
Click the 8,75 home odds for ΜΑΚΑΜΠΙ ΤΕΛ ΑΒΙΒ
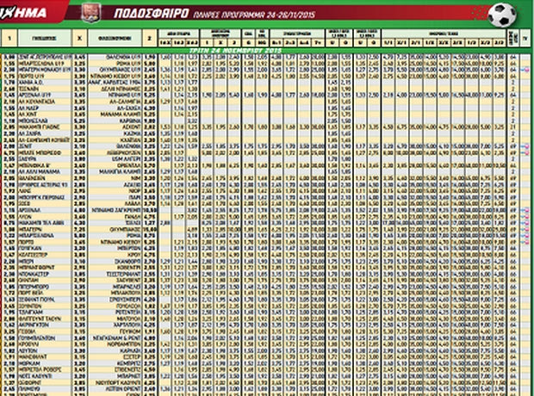point(9,223)
